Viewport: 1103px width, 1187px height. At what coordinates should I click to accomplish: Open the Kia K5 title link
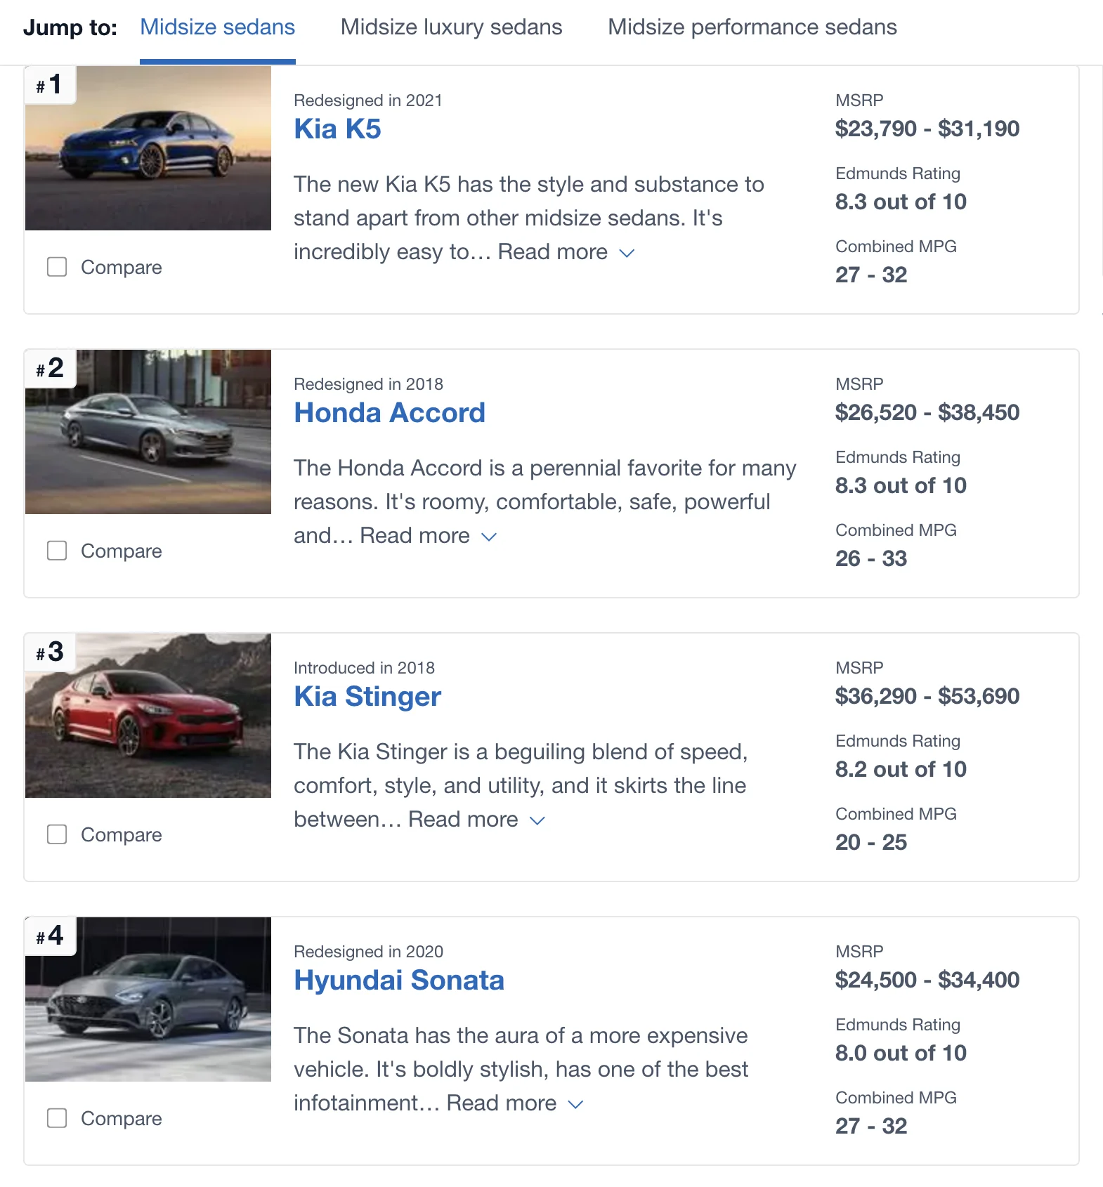pyautogui.click(x=337, y=129)
